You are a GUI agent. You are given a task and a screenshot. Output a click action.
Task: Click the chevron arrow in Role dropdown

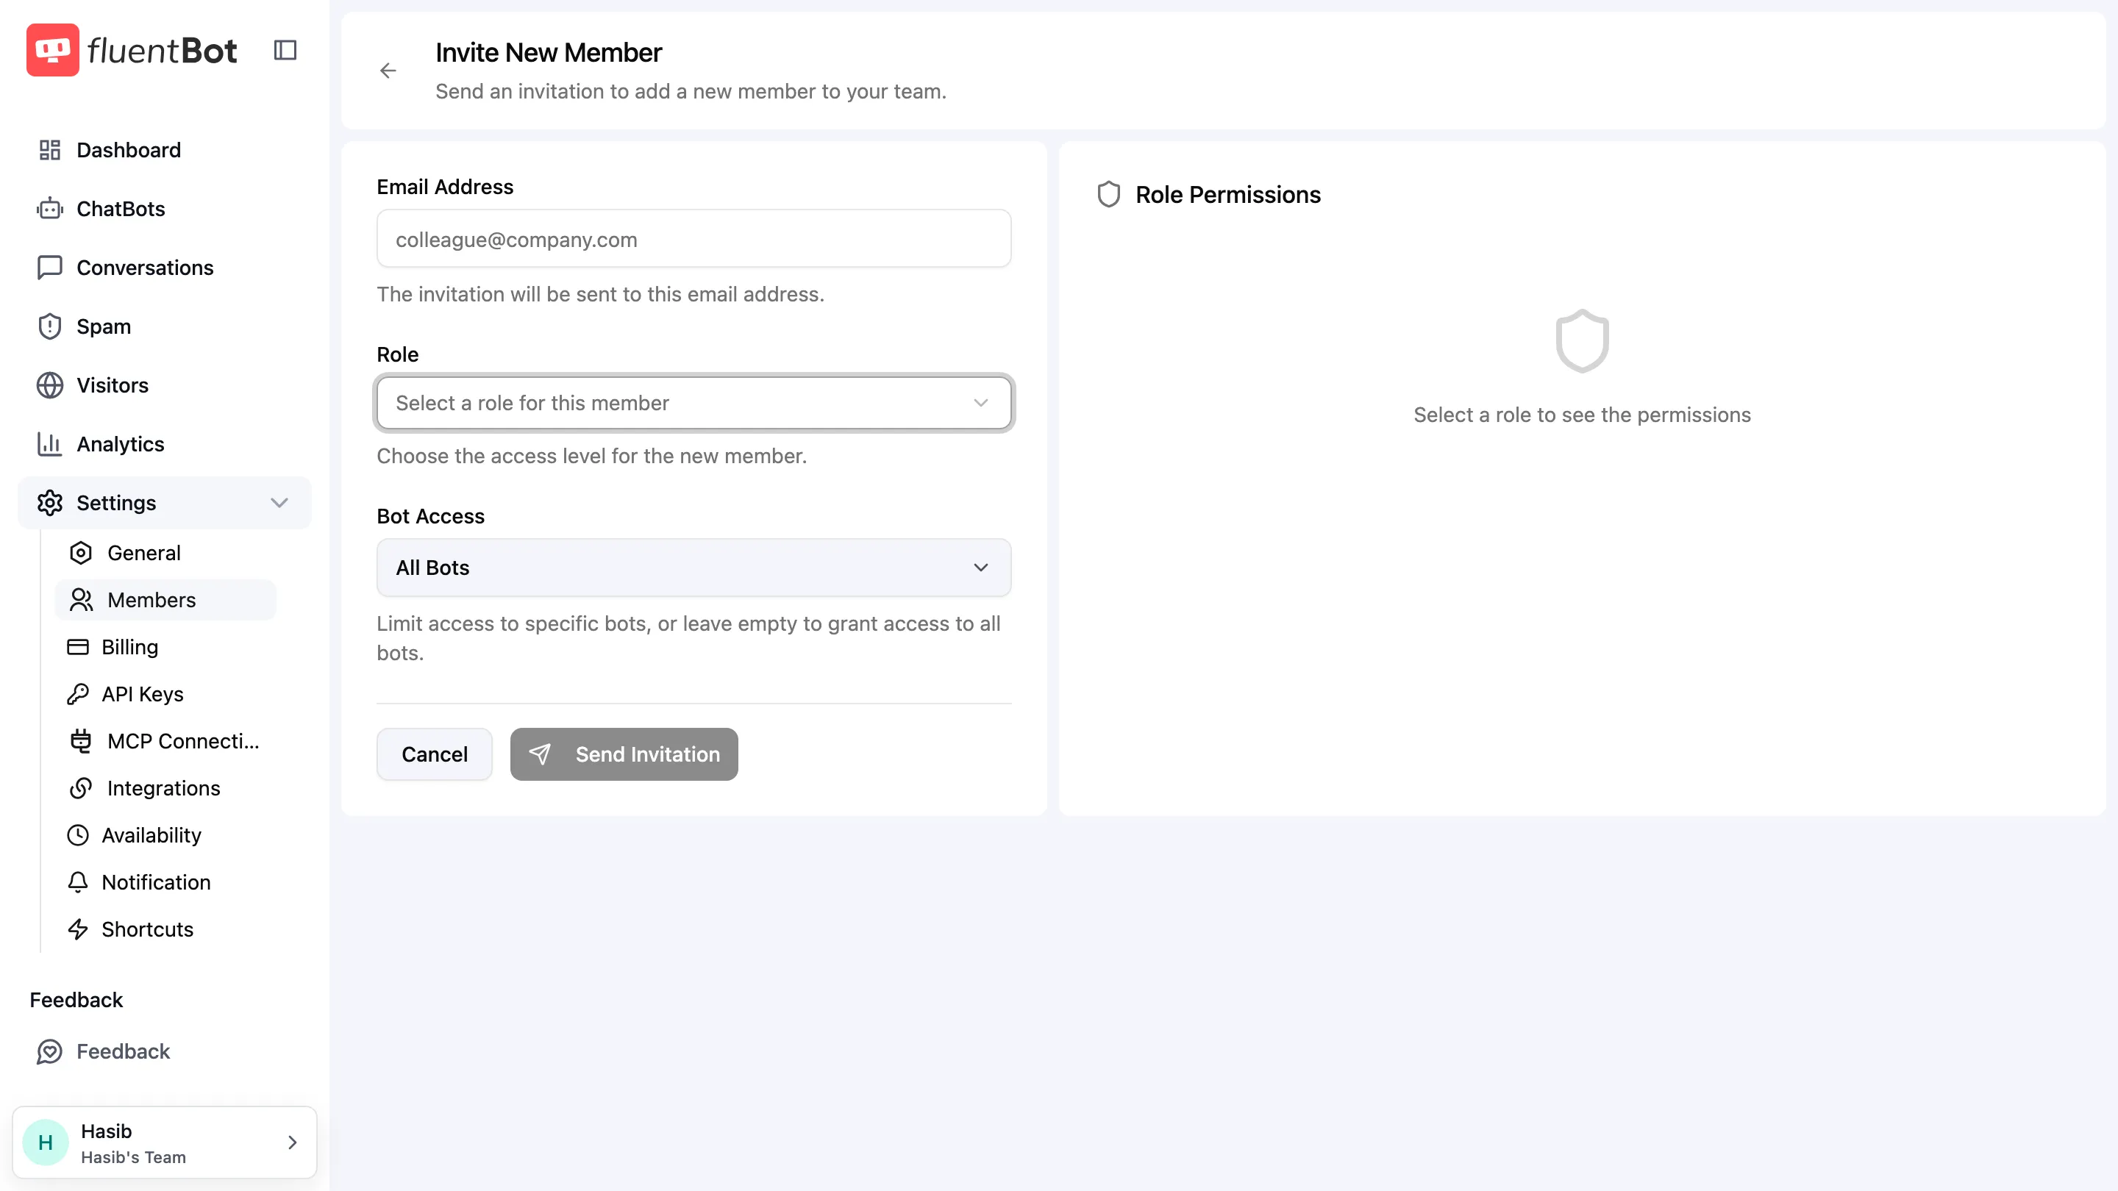pyautogui.click(x=981, y=403)
